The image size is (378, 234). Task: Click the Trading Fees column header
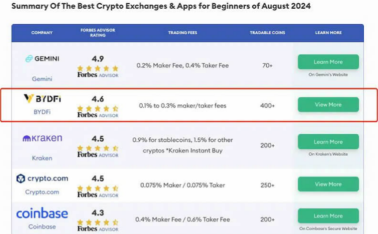click(183, 33)
